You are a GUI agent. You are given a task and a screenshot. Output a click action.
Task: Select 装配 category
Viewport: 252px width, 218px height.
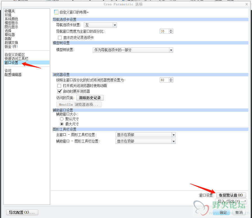(x=8, y=39)
